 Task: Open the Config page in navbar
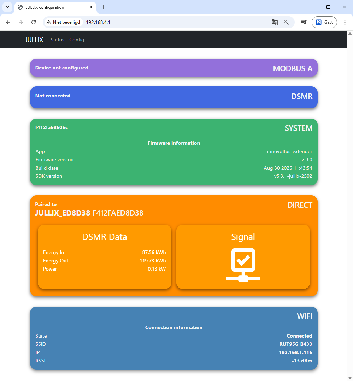tap(77, 40)
